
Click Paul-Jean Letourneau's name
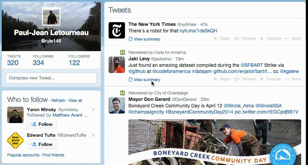coord(51,33)
